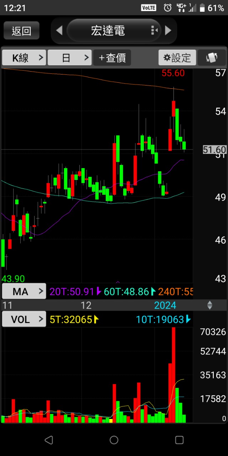
Task: Tap the VoLTE status icon
Action: pos(149,8)
